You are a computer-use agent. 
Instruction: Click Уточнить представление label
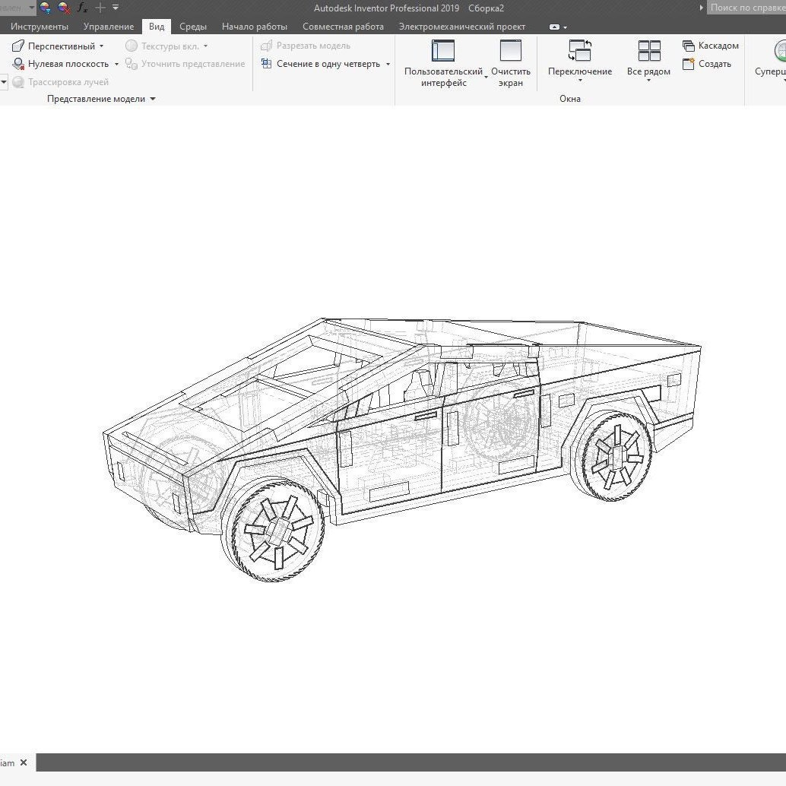click(x=193, y=64)
